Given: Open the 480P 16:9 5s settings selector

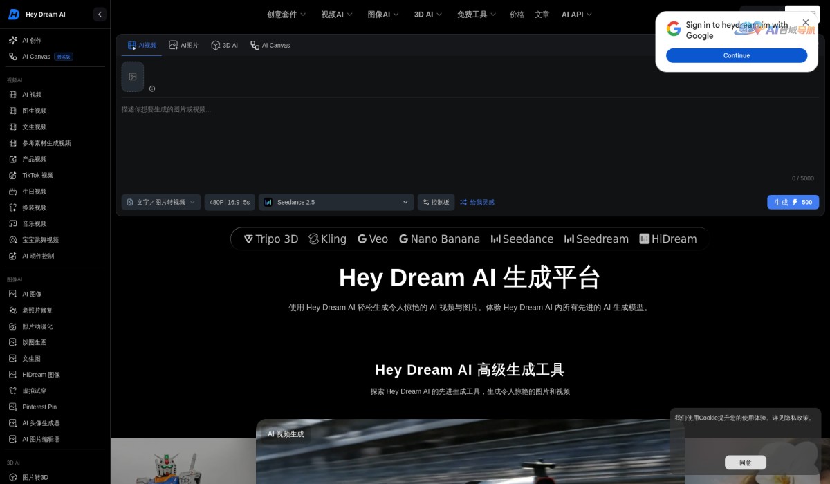Looking at the screenshot, I should [x=230, y=202].
